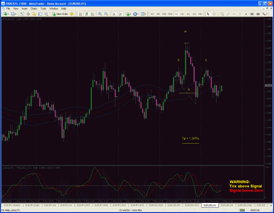
Task: Switch to the EURJPY,M30 chart tab
Action: coord(101,205)
